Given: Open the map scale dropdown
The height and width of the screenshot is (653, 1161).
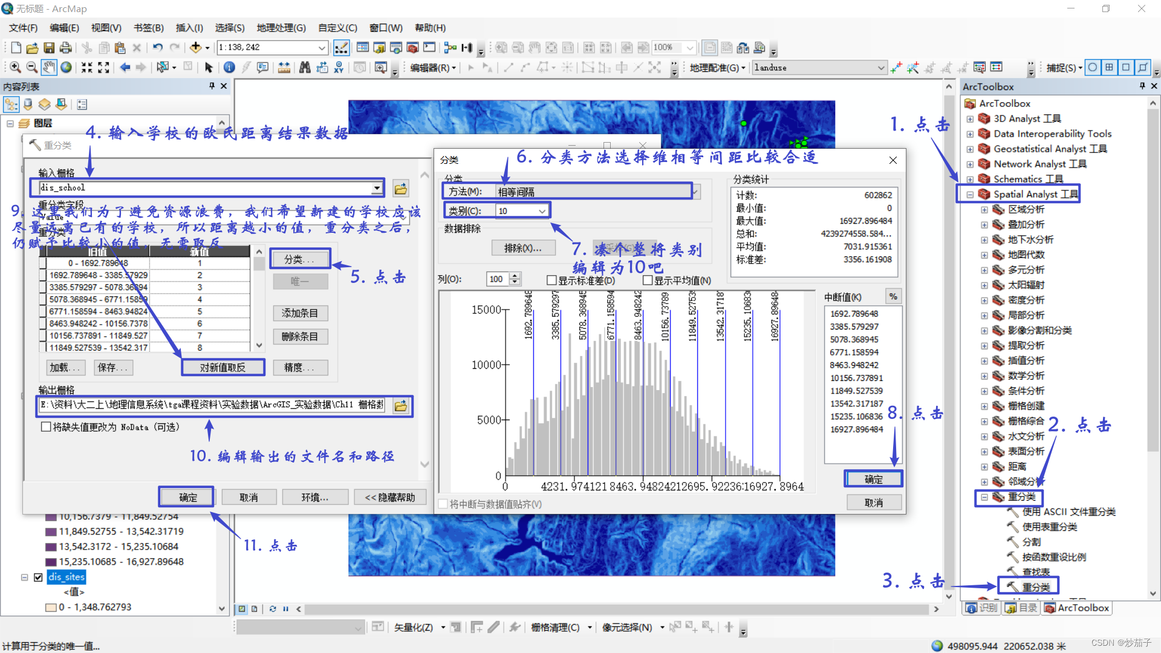Looking at the screenshot, I should coord(322,48).
